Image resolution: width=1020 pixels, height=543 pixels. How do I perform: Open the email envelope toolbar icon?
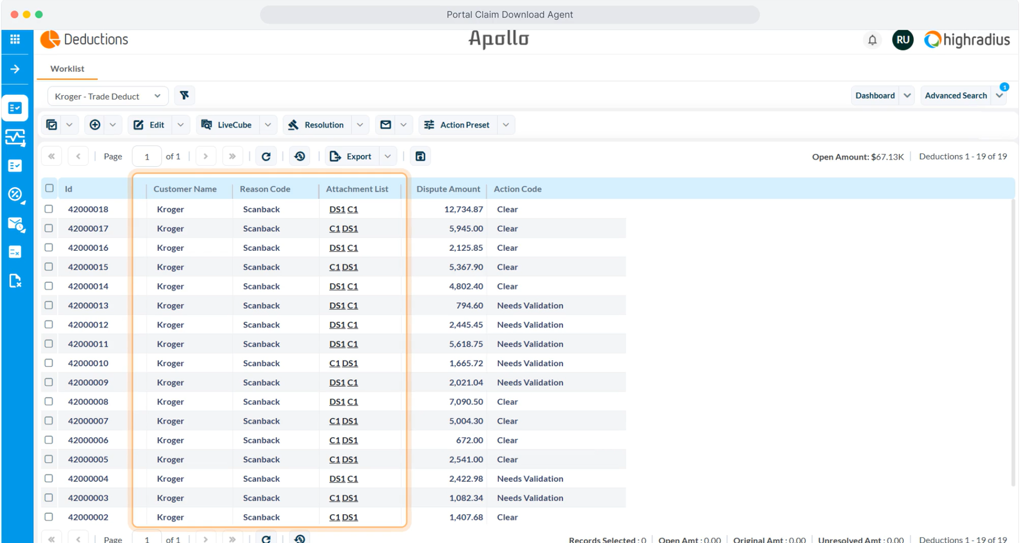coord(386,125)
